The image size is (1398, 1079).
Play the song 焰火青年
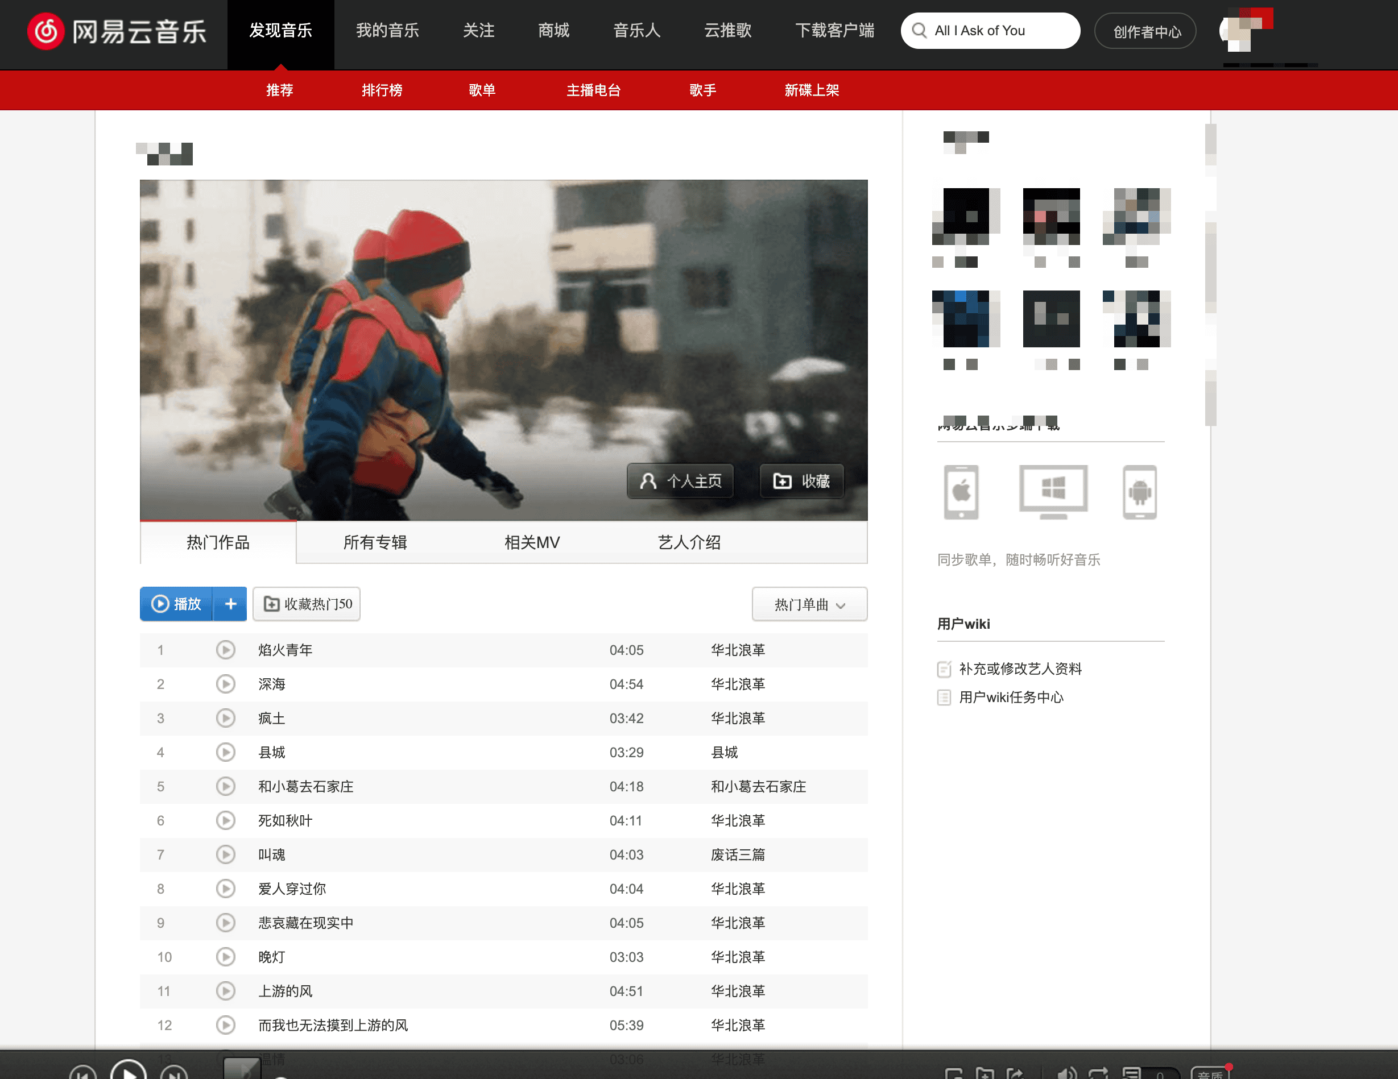pos(225,650)
